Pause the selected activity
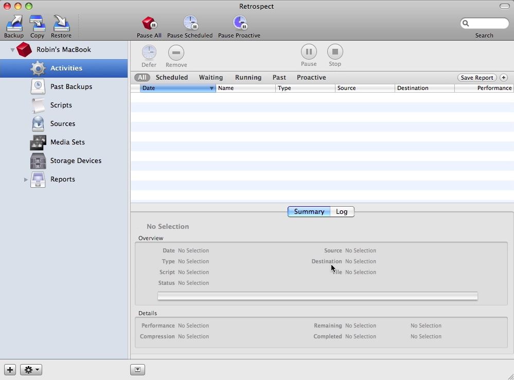 (309, 52)
